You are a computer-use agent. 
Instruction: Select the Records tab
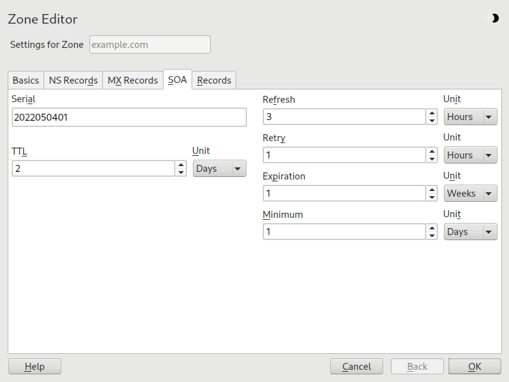(x=214, y=80)
